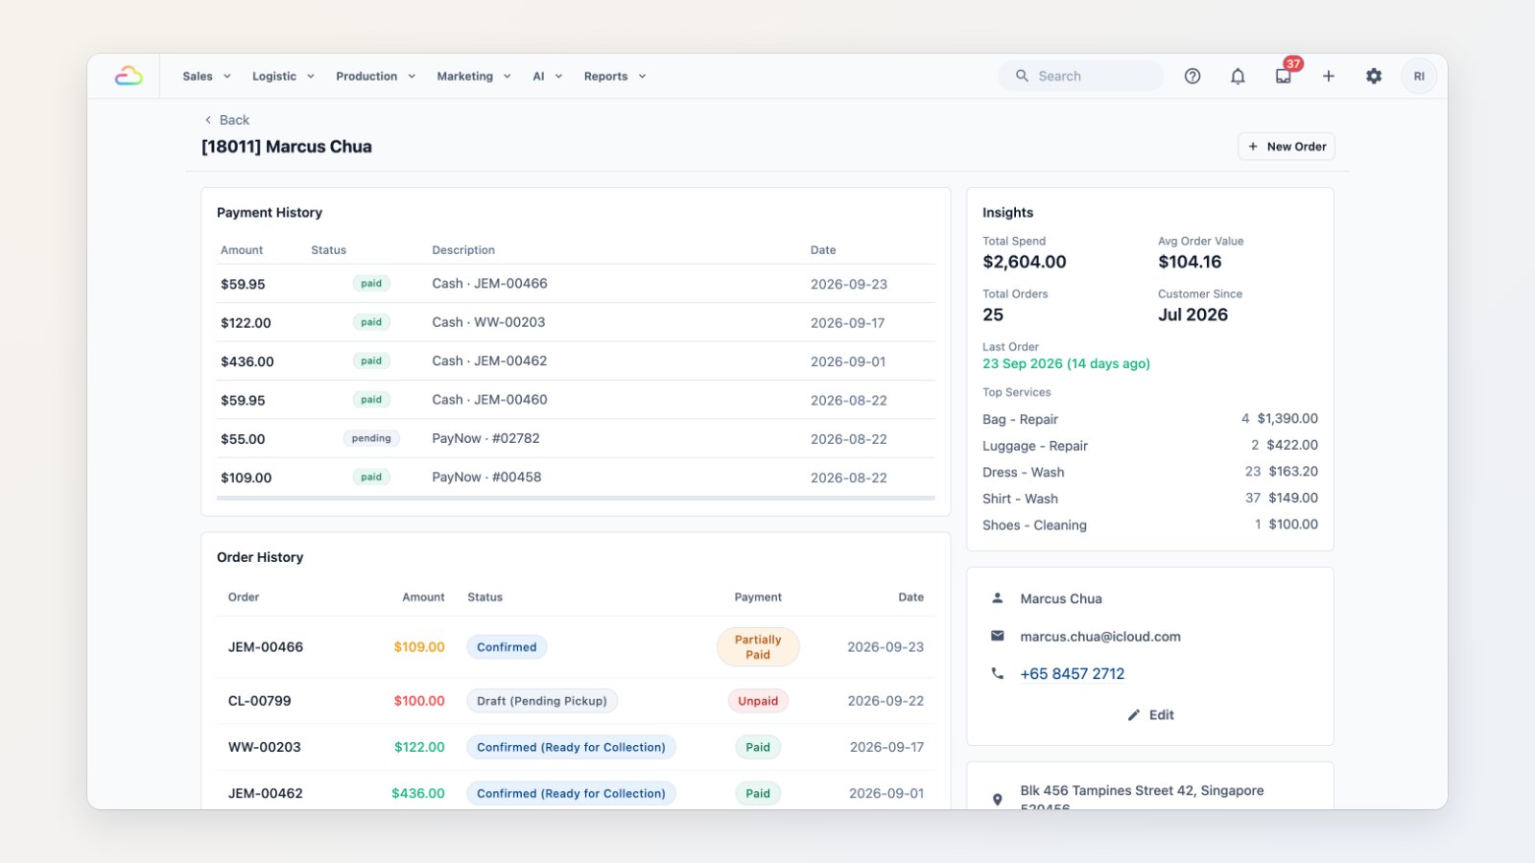The image size is (1535, 863).
Task: Open notifications bell icon
Action: (x=1238, y=76)
